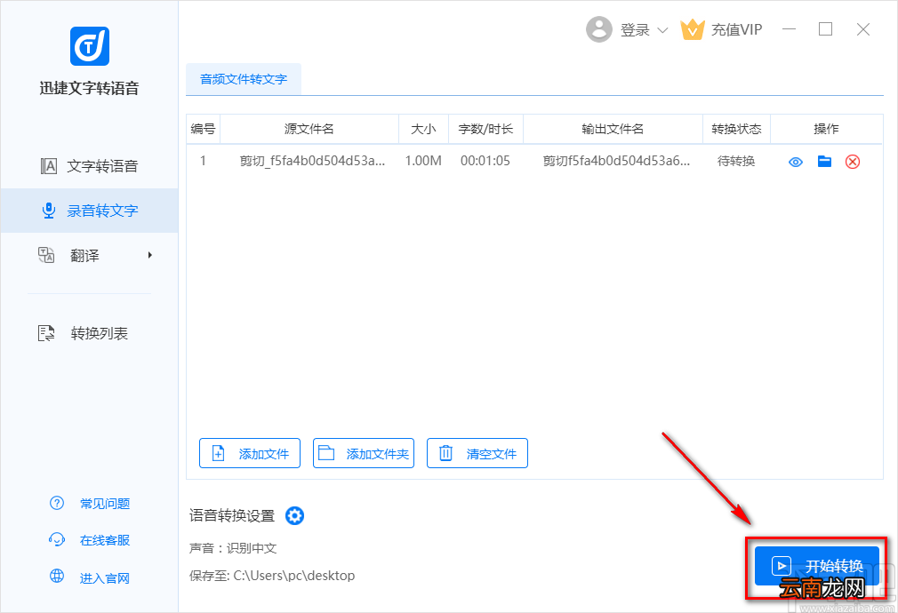The height and width of the screenshot is (613, 898).
Task: Click the 输出文件名 column header
Action: click(x=613, y=129)
